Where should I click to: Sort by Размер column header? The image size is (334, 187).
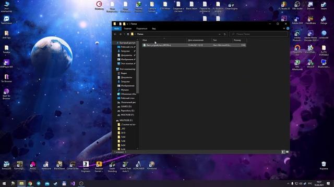[x=240, y=40]
